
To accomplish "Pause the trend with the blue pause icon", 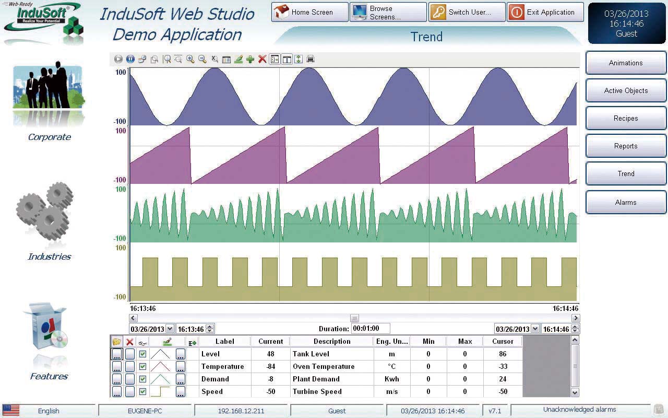I will (x=130, y=60).
